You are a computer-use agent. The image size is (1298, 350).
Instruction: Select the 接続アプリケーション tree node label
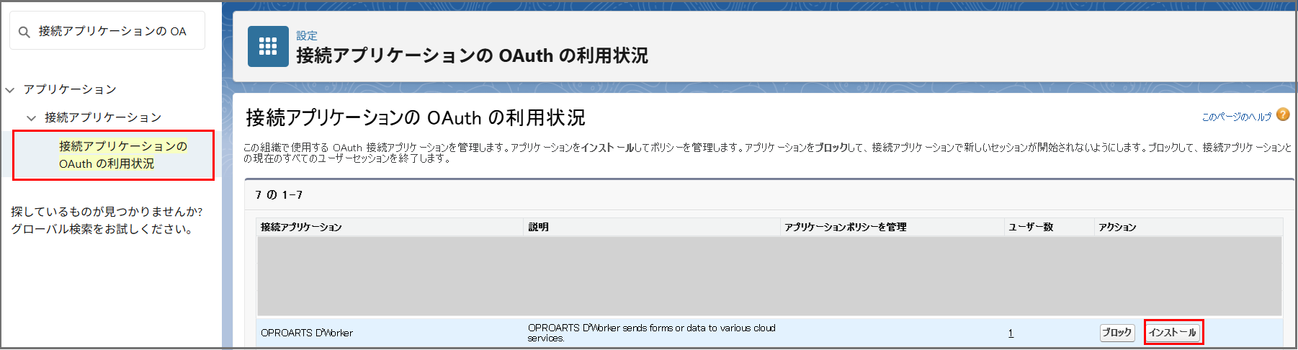point(103,117)
